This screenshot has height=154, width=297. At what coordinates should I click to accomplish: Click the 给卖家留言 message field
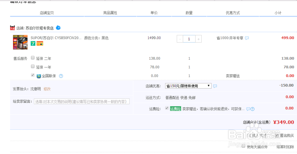[82, 101]
